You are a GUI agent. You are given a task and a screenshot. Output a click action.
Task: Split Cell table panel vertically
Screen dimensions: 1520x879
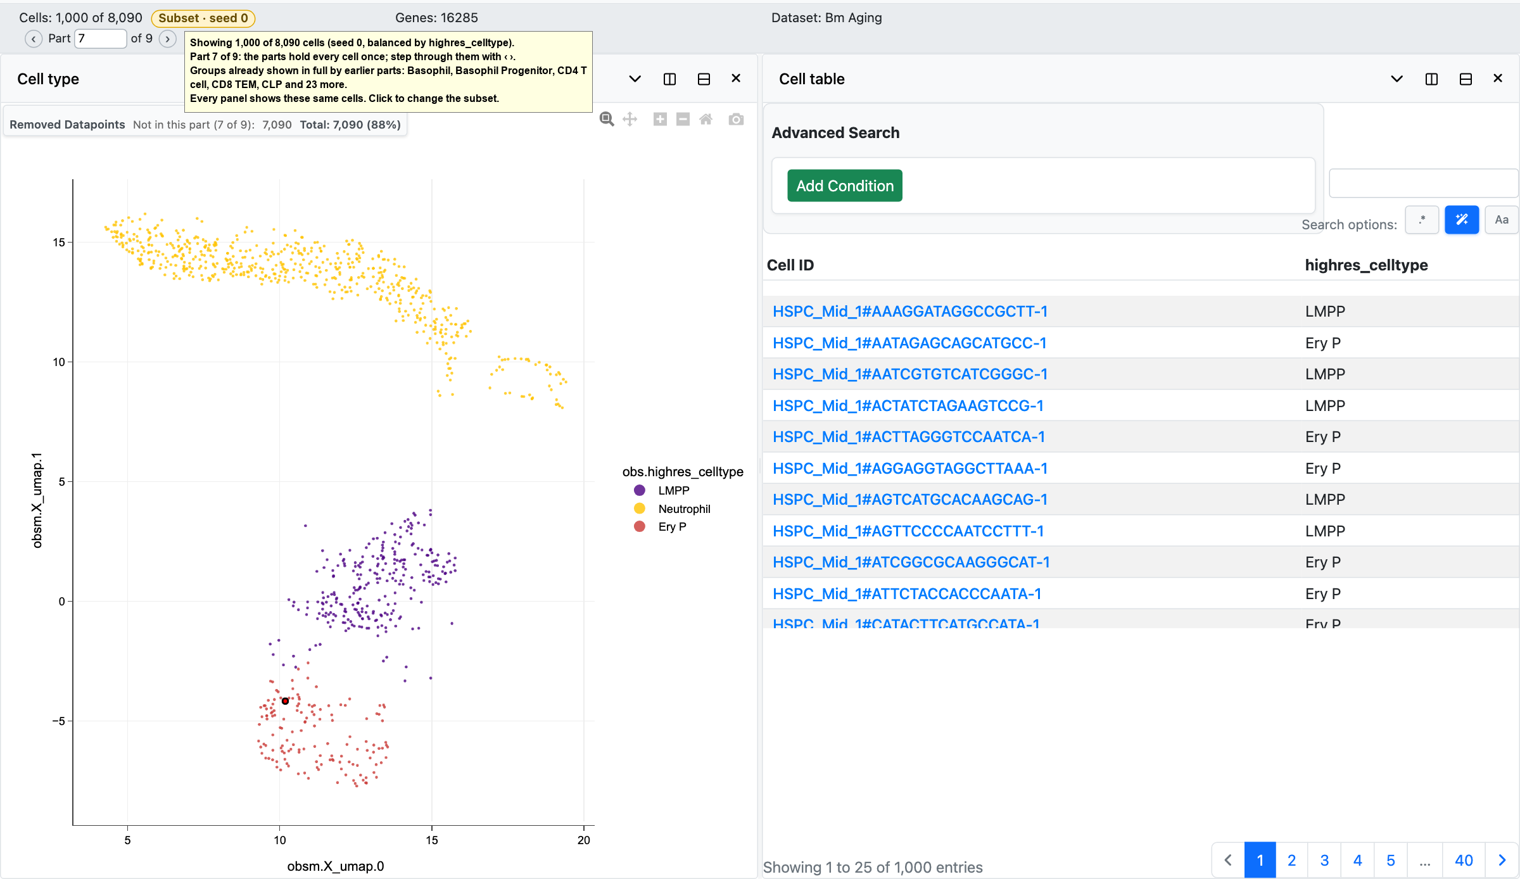(x=1431, y=79)
